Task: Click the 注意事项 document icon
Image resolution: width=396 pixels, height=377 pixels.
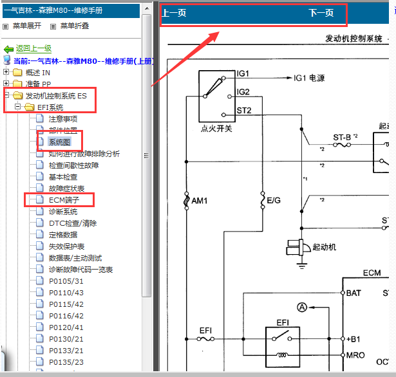Action: point(40,118)
